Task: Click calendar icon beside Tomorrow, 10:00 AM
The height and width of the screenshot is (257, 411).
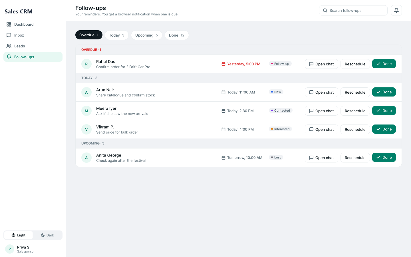Action: (x=223, y=158)
